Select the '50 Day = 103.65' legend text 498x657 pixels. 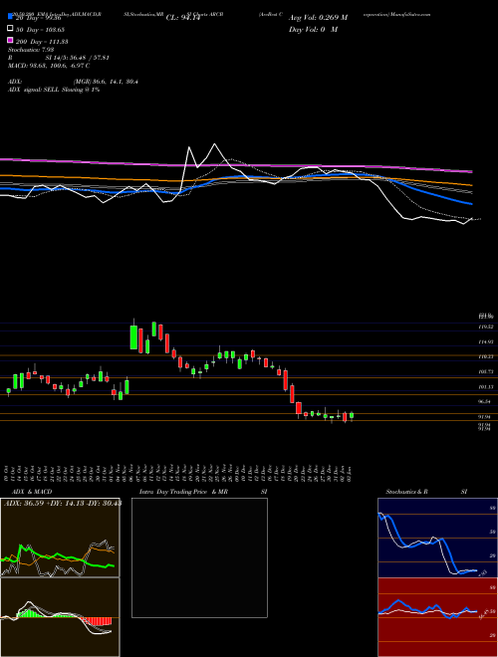tap(41, 30)
